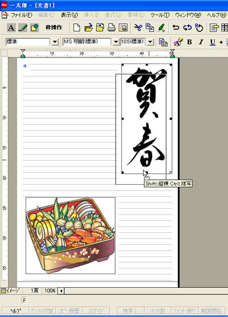Click the osechi food box image
Screen dimensions: 228x317
coord(71,236)
